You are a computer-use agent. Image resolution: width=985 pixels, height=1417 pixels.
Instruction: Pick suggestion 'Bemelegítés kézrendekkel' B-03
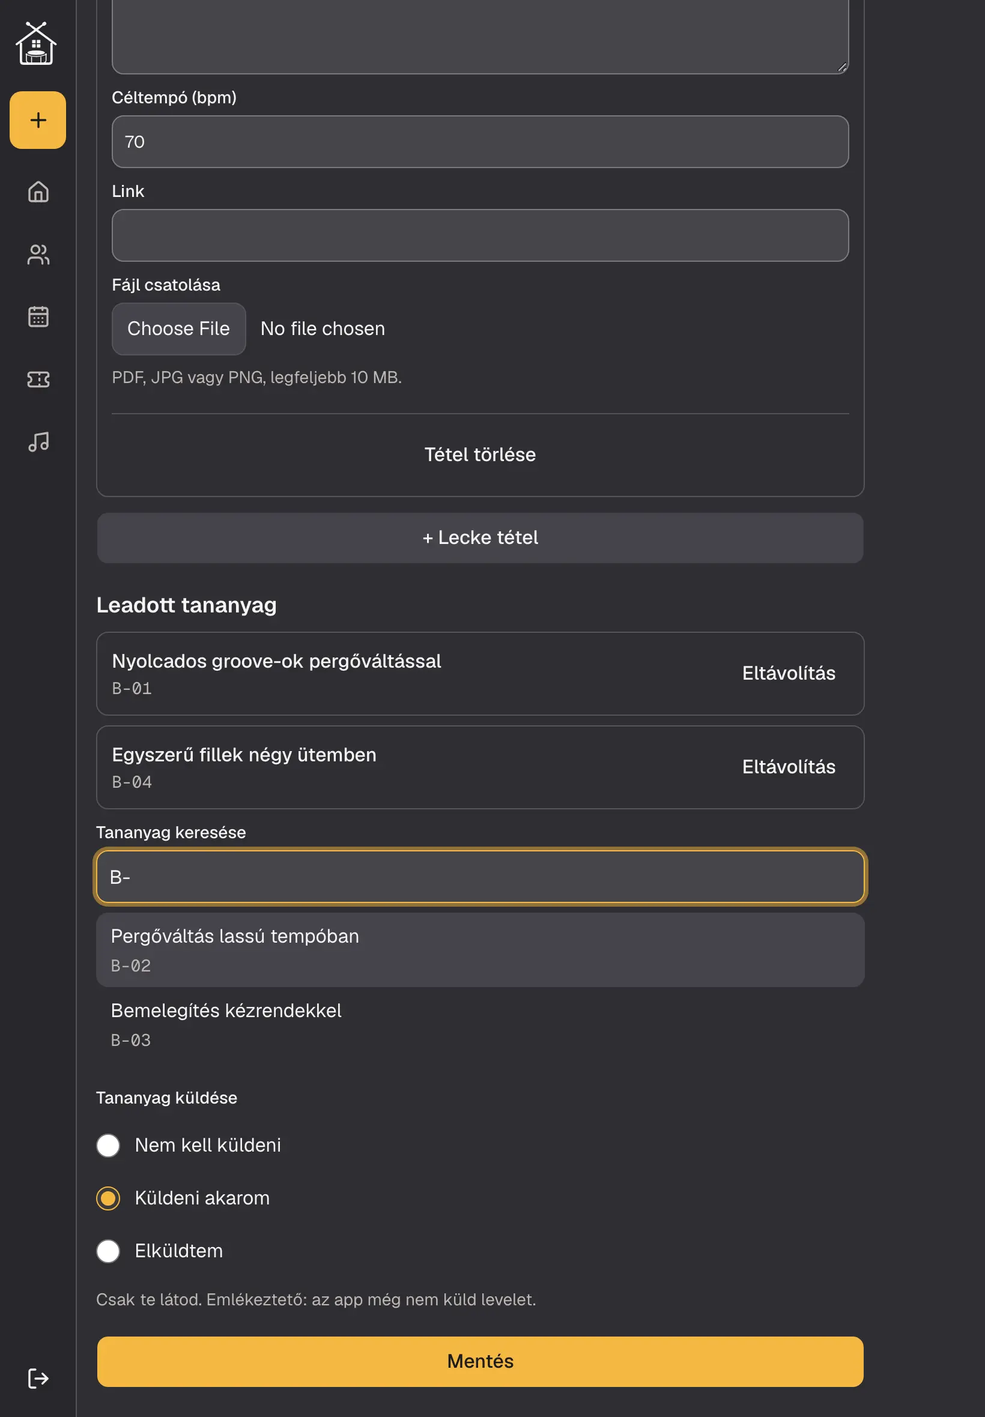(480, 1025)
